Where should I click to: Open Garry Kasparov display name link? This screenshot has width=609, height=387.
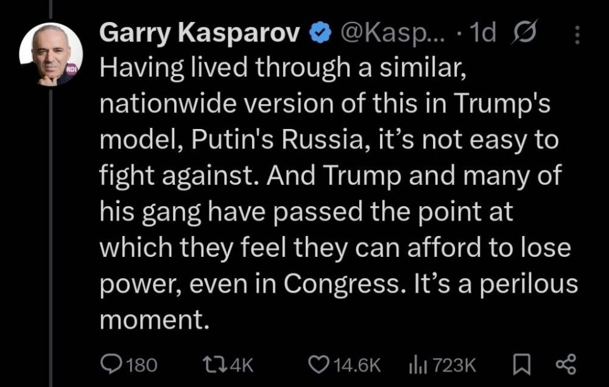click(201, 35)
